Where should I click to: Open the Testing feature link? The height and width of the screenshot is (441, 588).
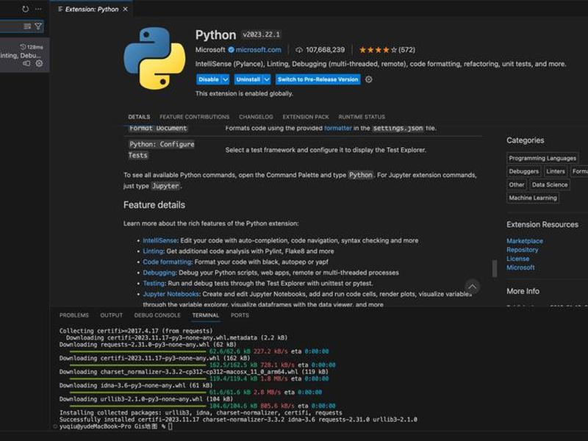[x=154, y=284]
